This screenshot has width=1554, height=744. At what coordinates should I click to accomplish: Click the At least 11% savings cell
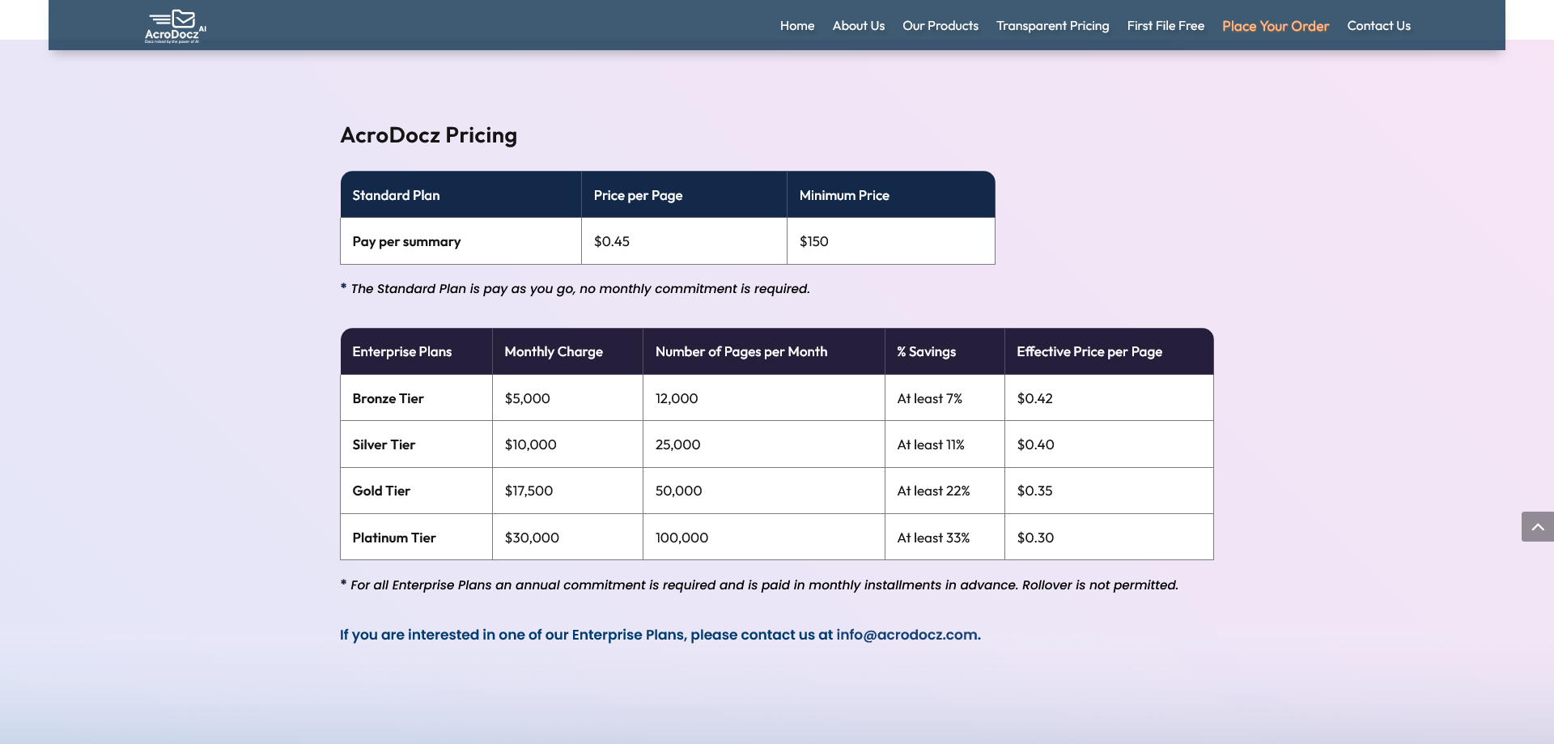(945, 444)
